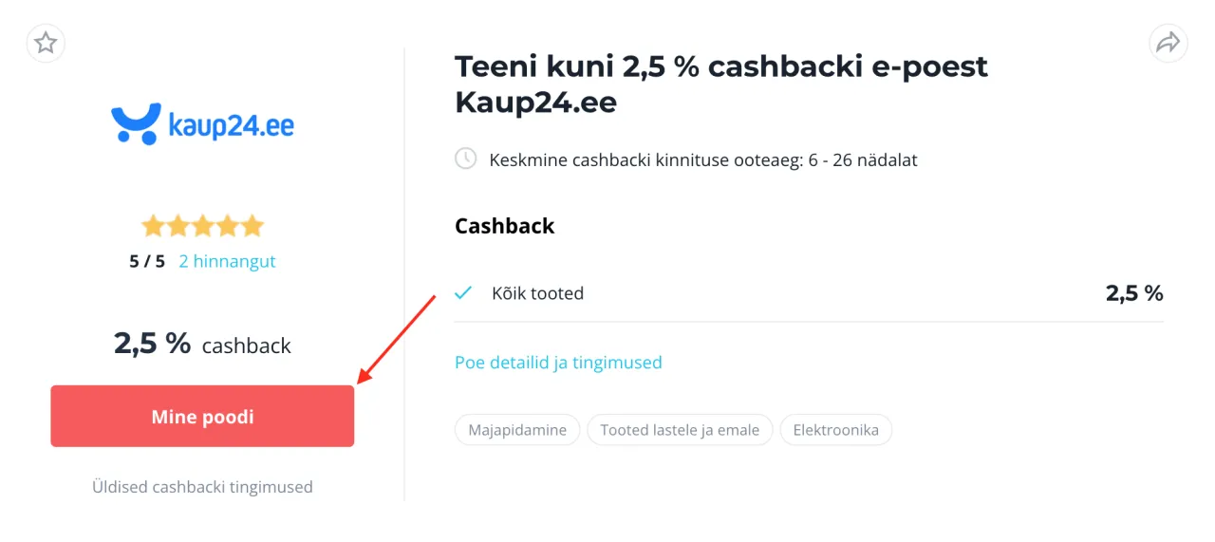The image size is (1215, 542).
Task: Click the share arrow icon
Action: (1168, 43)
